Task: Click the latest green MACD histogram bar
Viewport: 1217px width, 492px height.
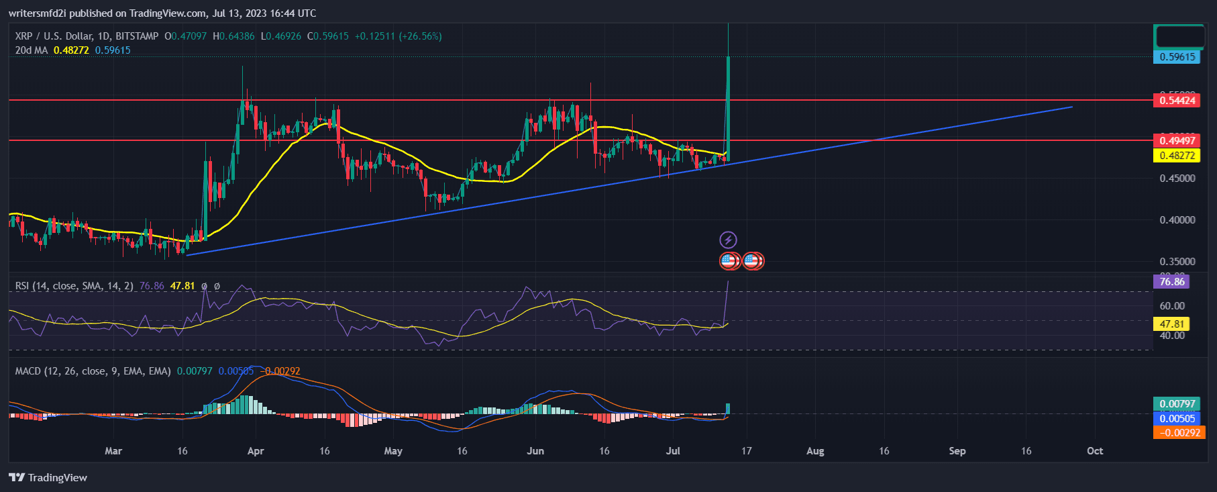Action: click(x=728, y=408)
